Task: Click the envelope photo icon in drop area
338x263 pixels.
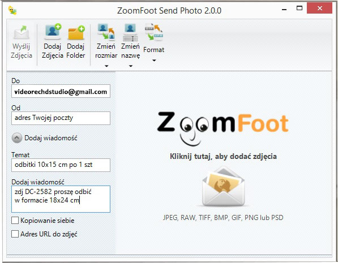Action: tap(223, 187)
